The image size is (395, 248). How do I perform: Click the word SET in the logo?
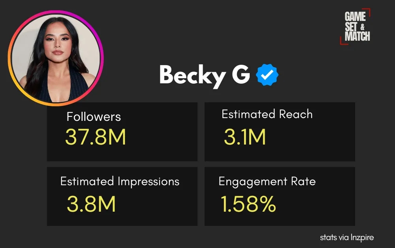pos(351,27)
